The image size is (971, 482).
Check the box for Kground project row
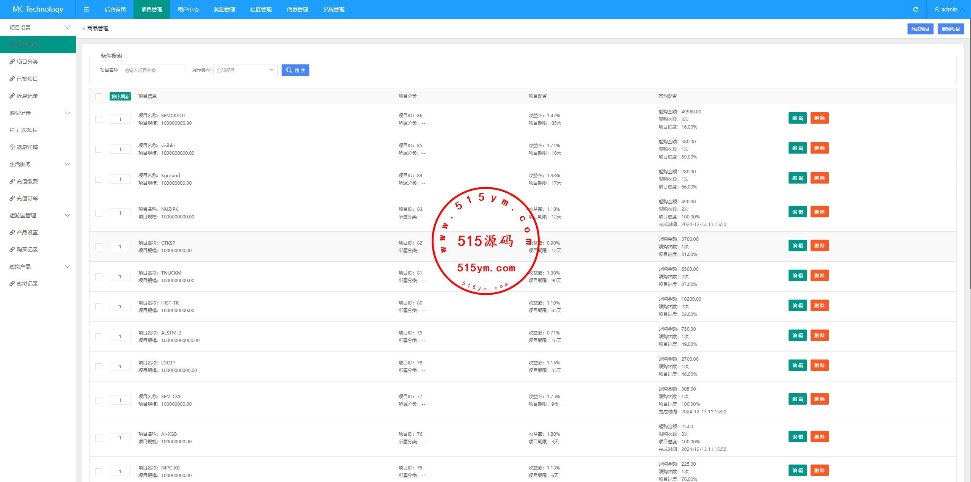coord(99,179)
